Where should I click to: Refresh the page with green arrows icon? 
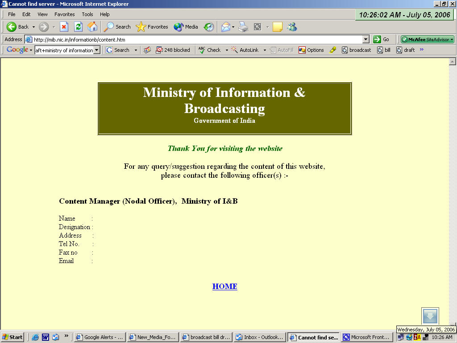tap(78, 27)
